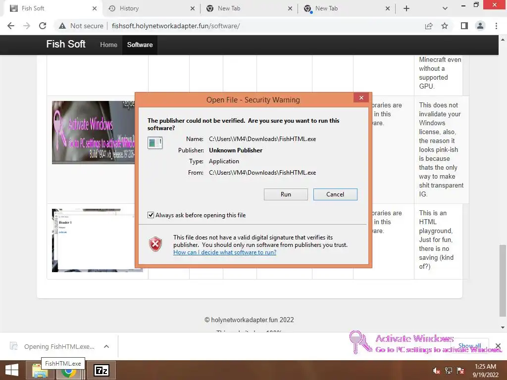Click the scrollbar down arrow
507x380 pixels.
(x=503, y=328)
